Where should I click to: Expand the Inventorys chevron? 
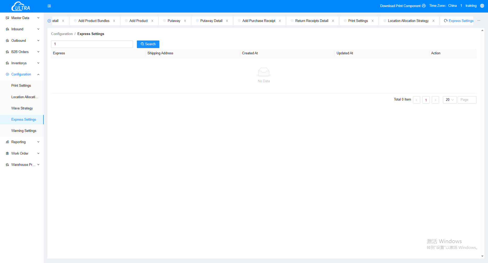point(38,63)
